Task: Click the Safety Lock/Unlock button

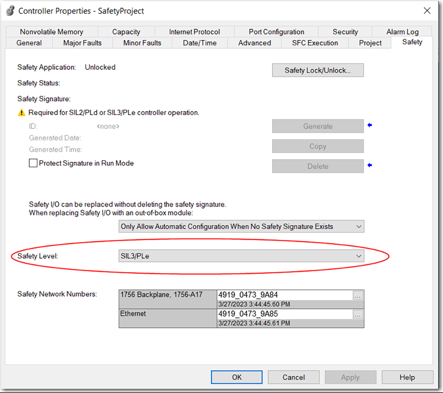Action: point(318,70)
